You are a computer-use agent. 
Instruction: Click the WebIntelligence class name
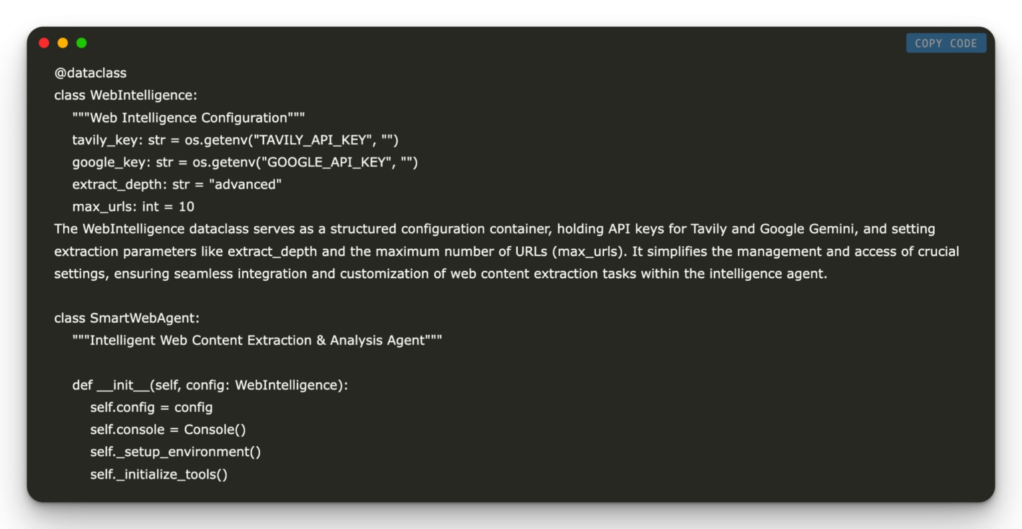(142, 94)
